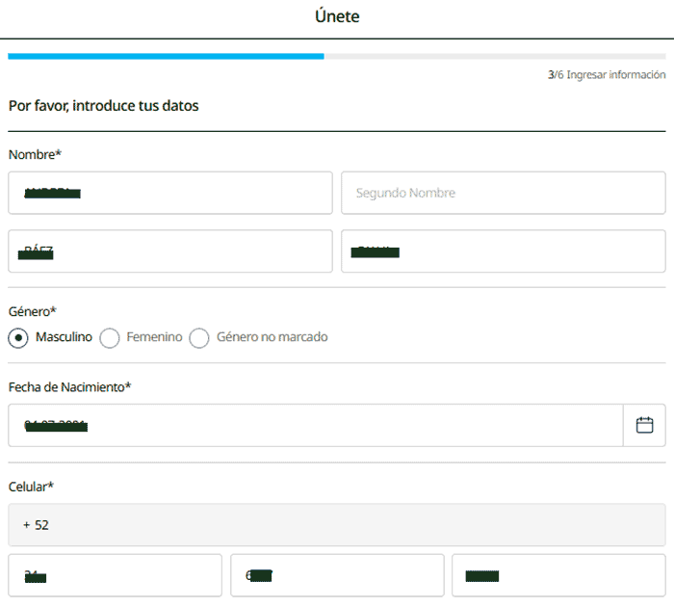Click the 3/6 Ingresar información step indicator
Image resolution: width=674 pixels, height=607 pixels.
tap(607, 74)
